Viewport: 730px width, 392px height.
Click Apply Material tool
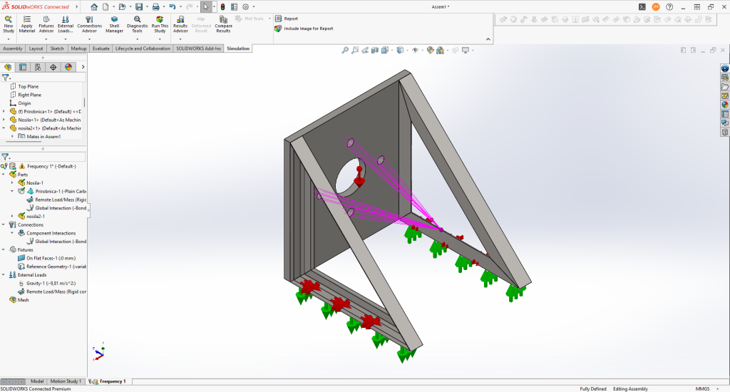(x=26, y=24)
